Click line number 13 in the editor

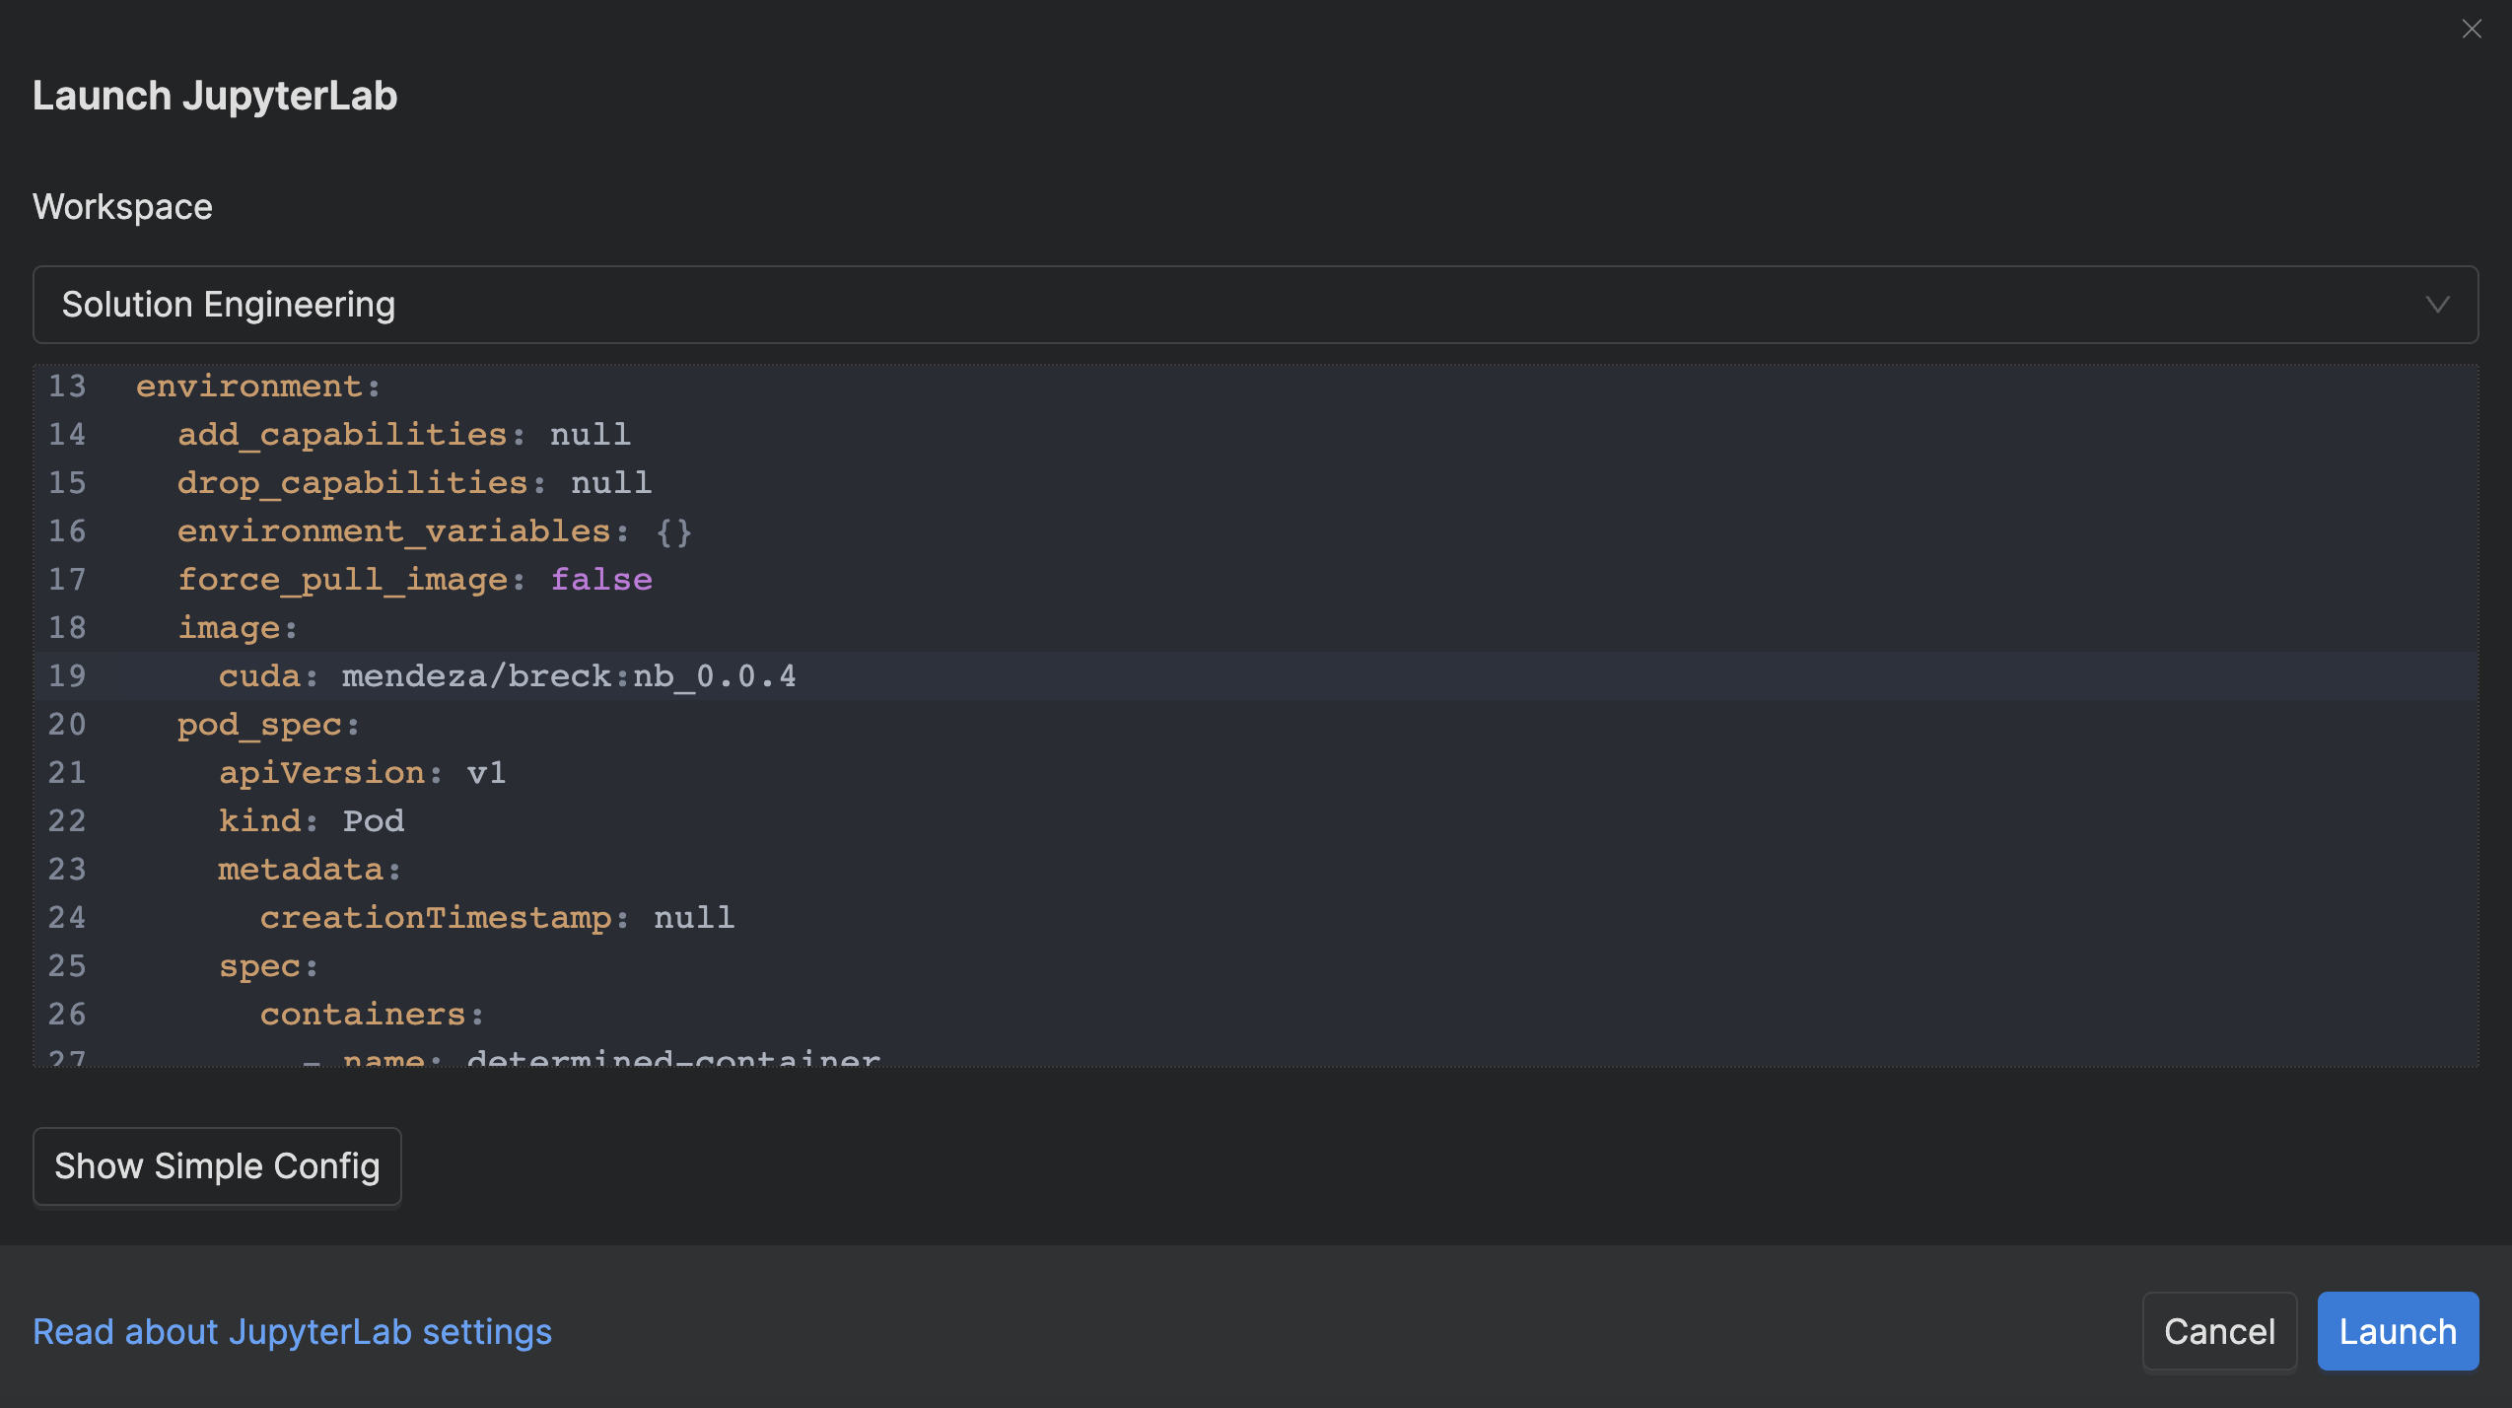point(67,387)
